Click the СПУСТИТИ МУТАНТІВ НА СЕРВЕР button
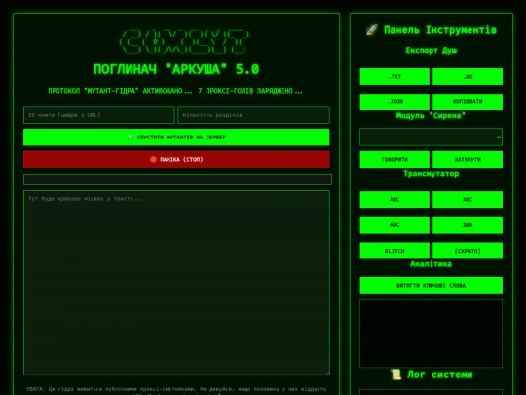The image size is (526, 395). [176, 138]
